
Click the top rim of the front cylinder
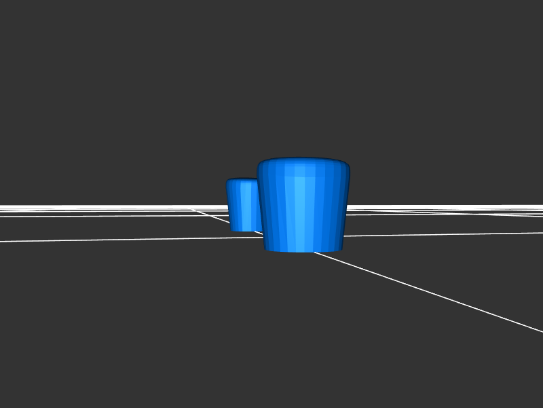303,162
